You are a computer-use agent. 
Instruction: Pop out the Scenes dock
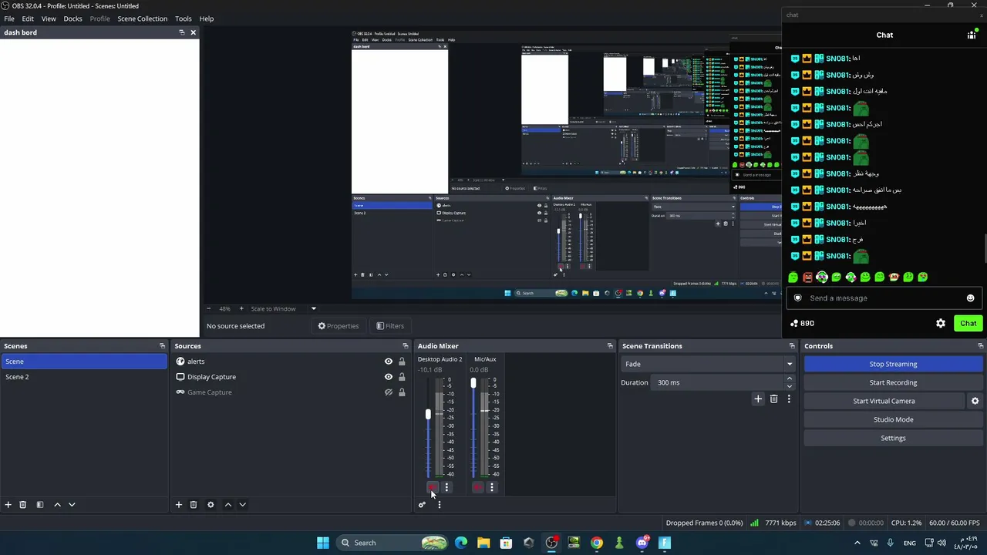point(162,346)
